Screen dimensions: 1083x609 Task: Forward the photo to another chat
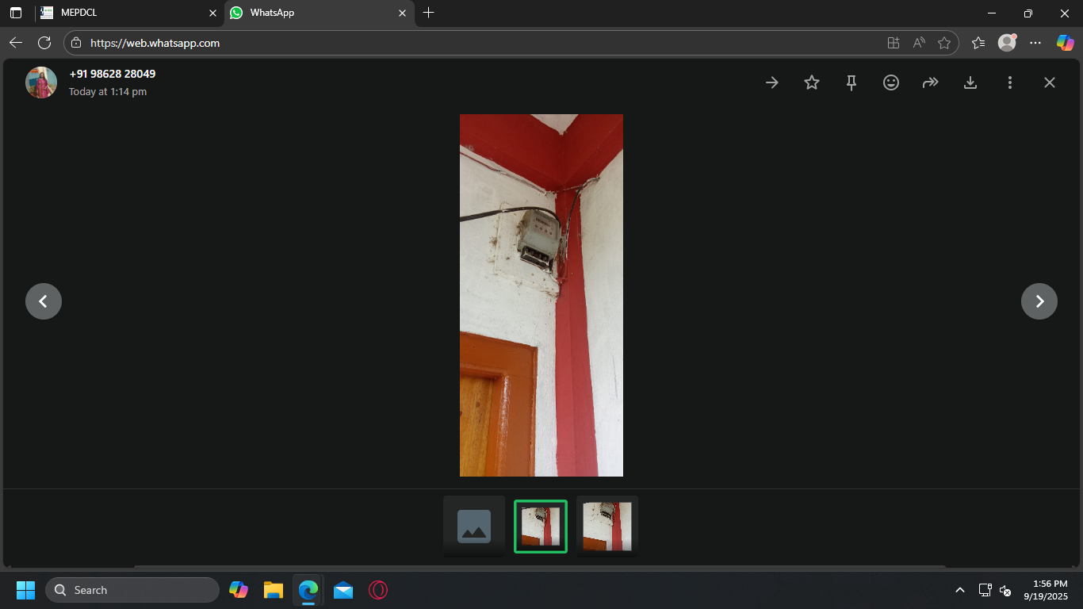[x=930, y=82]
